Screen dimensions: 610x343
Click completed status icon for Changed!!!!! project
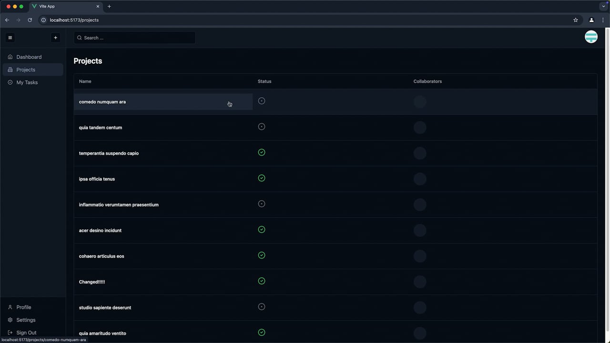pos(261,281)
